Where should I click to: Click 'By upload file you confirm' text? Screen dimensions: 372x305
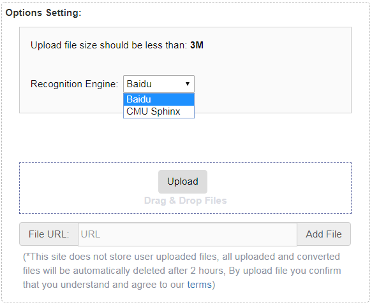285,271
